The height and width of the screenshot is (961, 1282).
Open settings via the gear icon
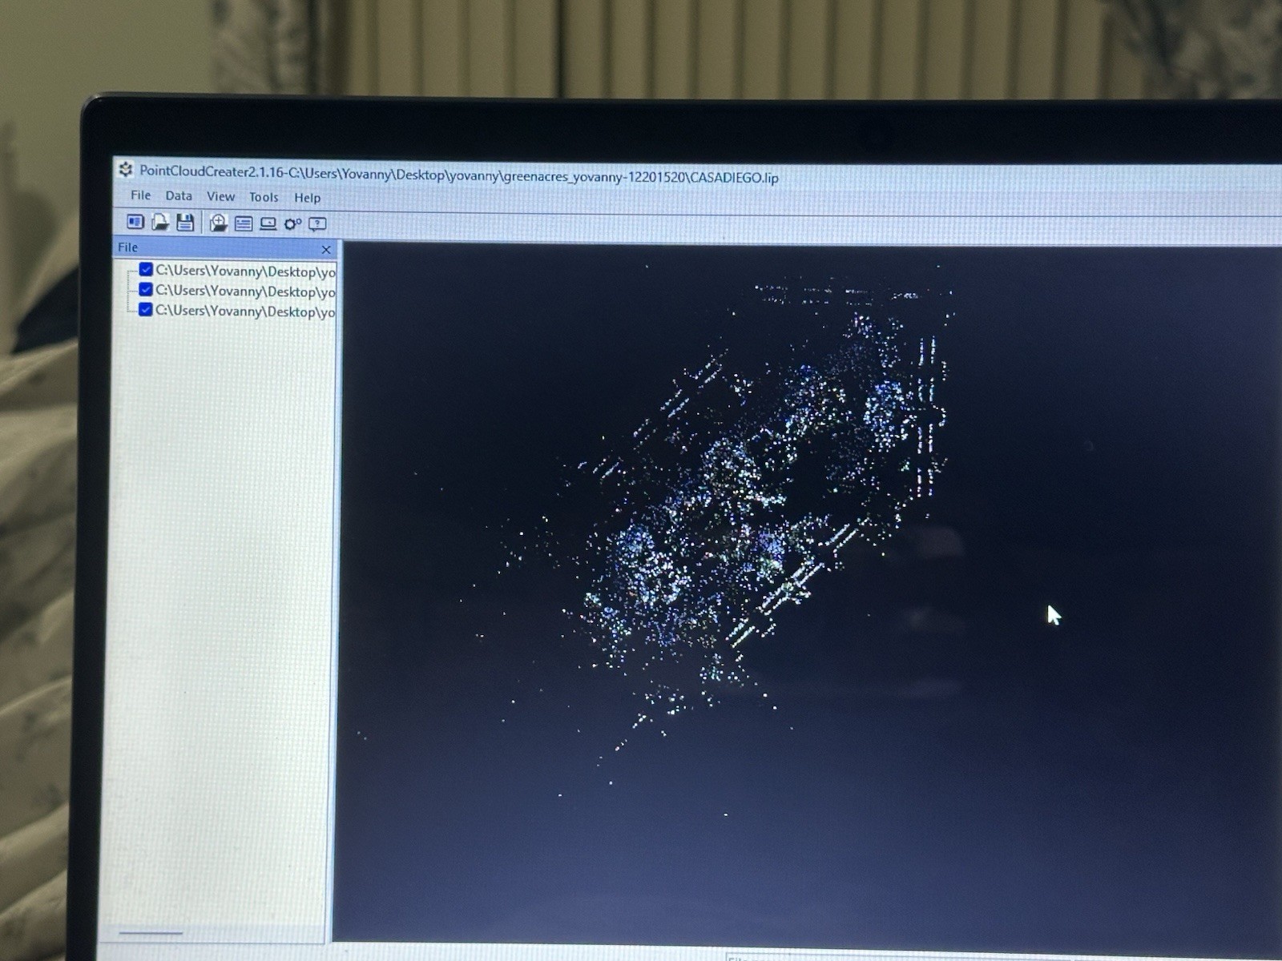coord(292,224)
